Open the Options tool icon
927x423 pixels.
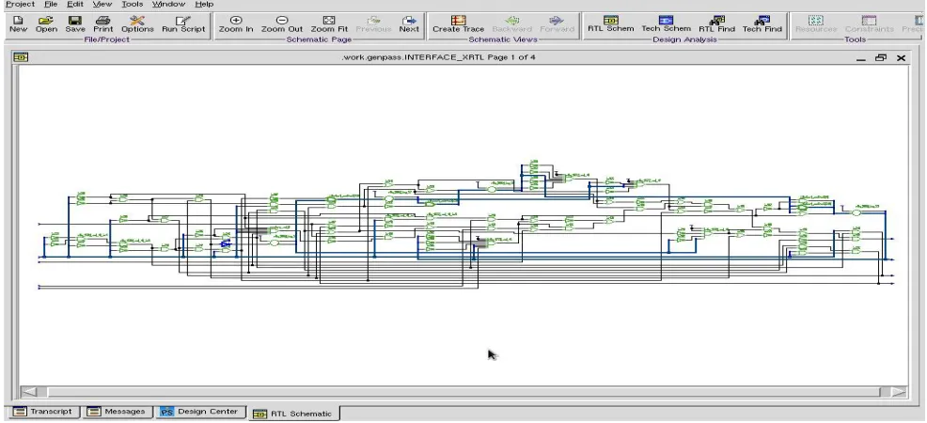pos(137,24)
